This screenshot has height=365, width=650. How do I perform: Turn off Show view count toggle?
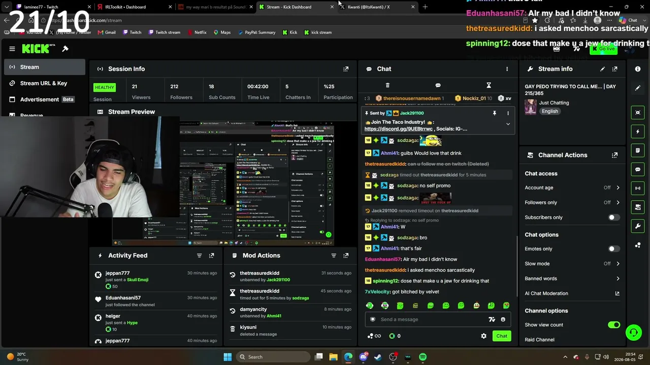point(614,325)
